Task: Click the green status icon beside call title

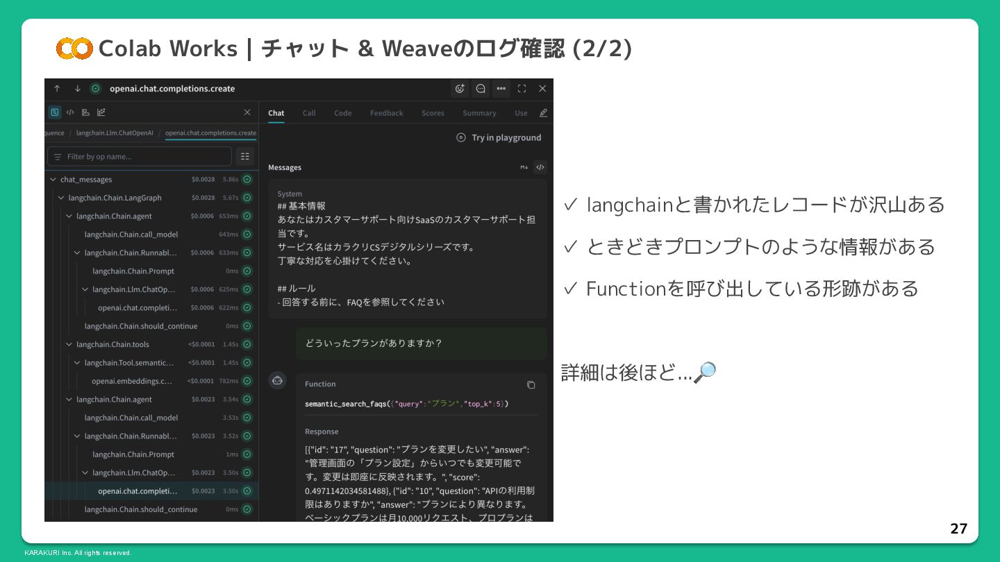Action: pos(96,89)
